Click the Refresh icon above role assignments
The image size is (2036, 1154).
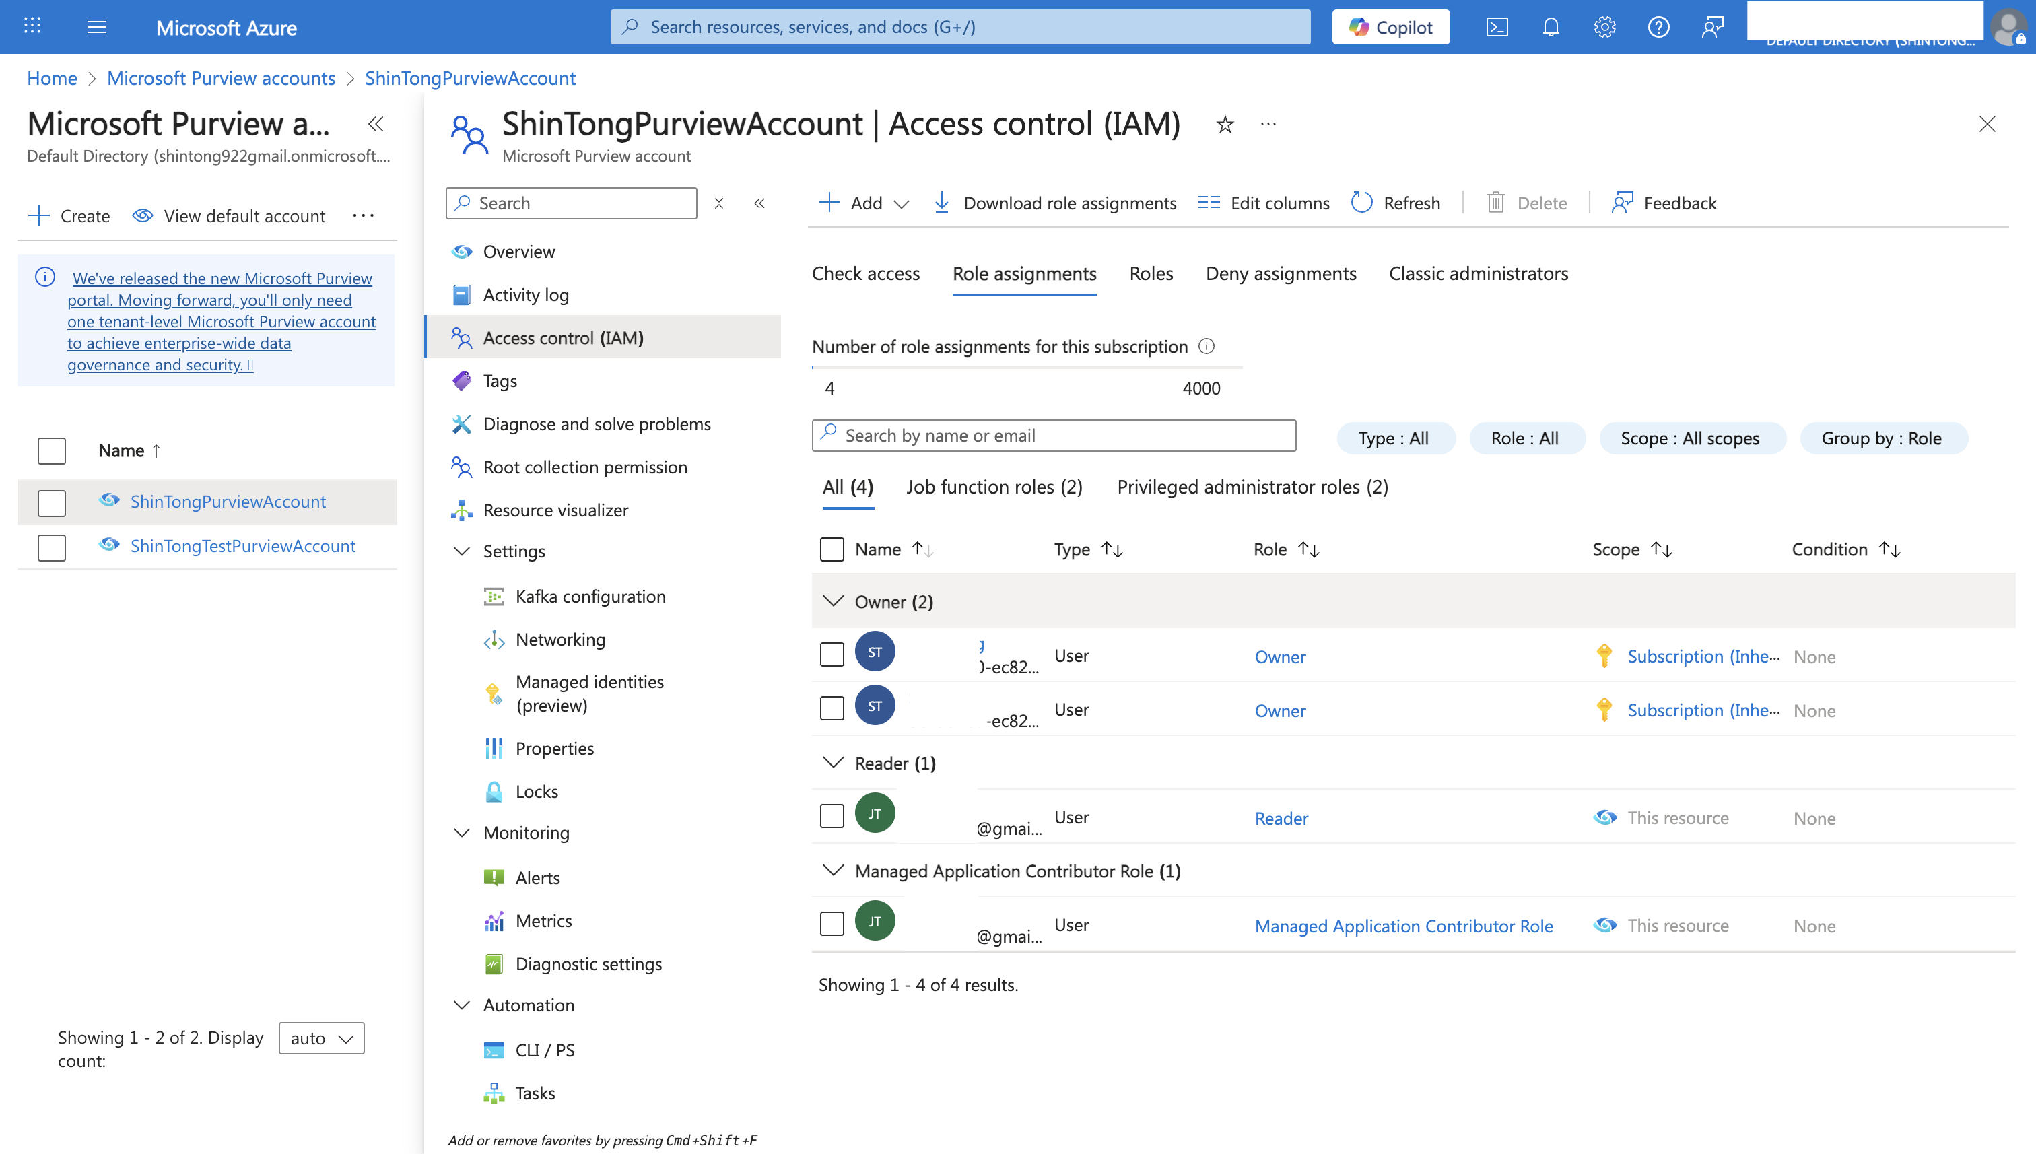(1362, 203)
